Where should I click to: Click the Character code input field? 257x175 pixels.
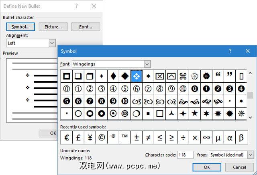(x=186, y=155)
